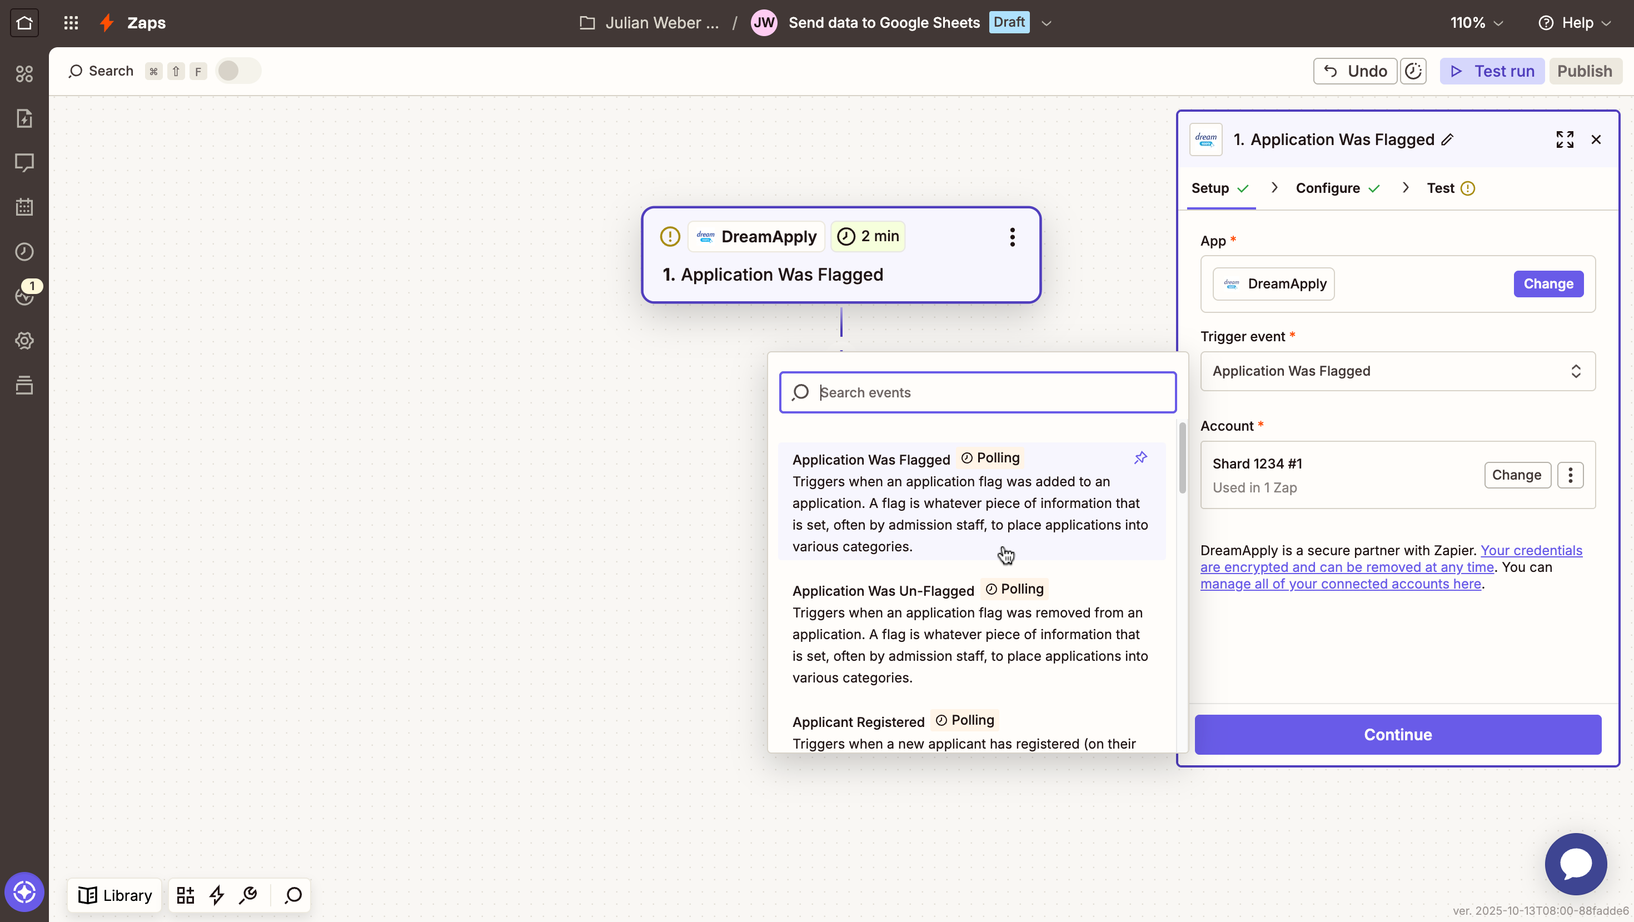Viewport: 1634px width, 922px height.
Task: Open the sidebar apps dashboard icon
Action: (x=24, y=74)
